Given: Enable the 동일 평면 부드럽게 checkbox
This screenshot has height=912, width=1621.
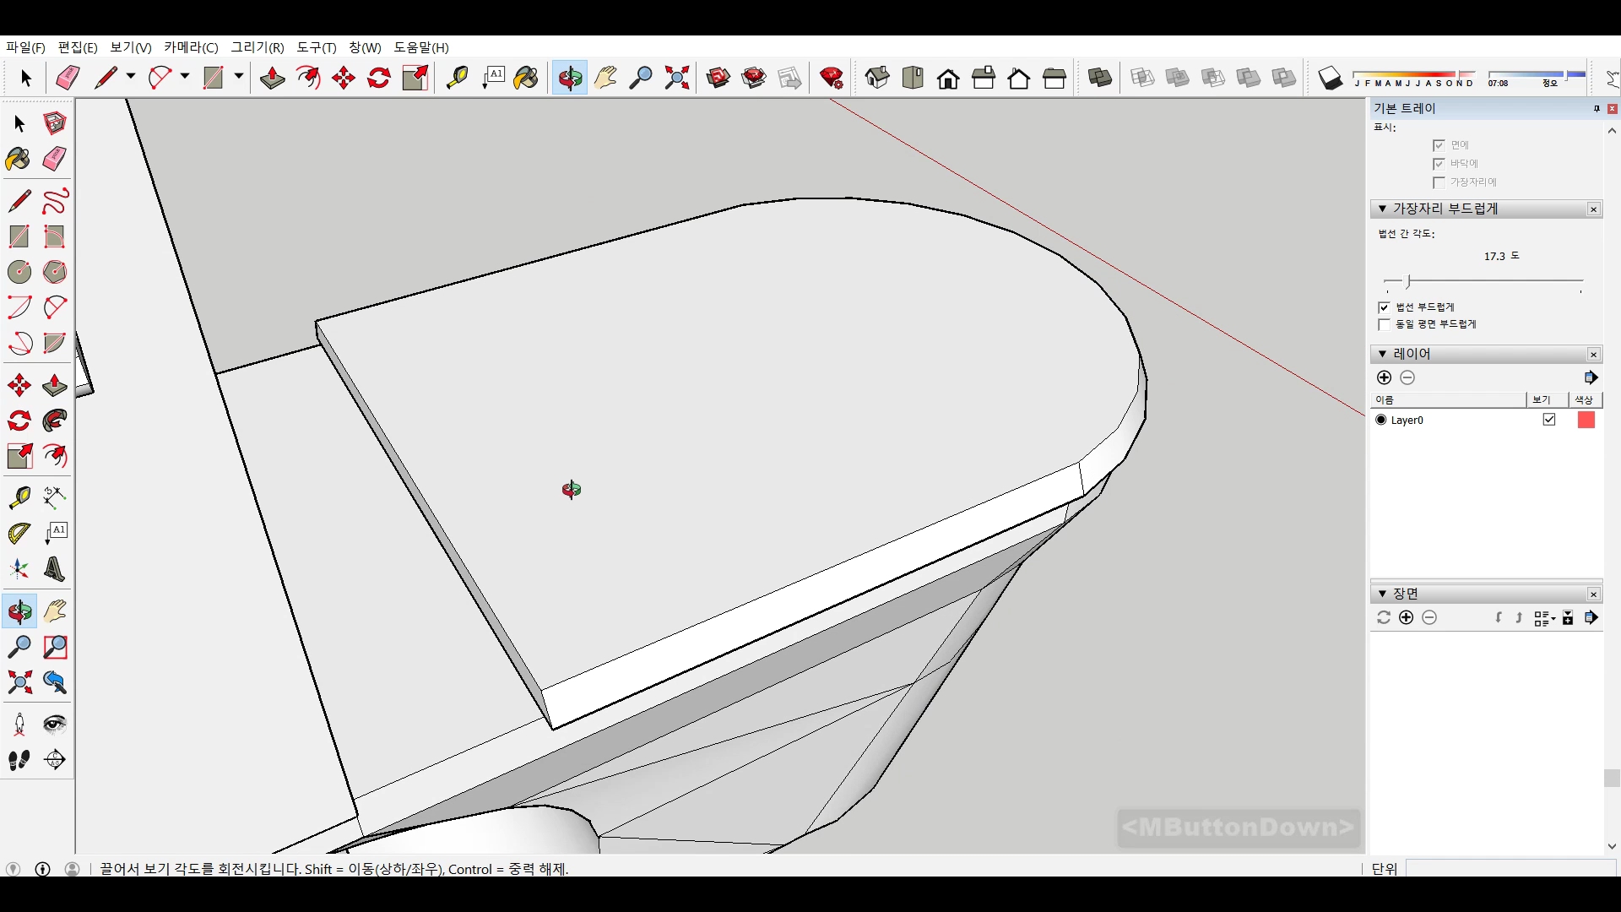Looking at the screenshot, I should coord(1384,324).
